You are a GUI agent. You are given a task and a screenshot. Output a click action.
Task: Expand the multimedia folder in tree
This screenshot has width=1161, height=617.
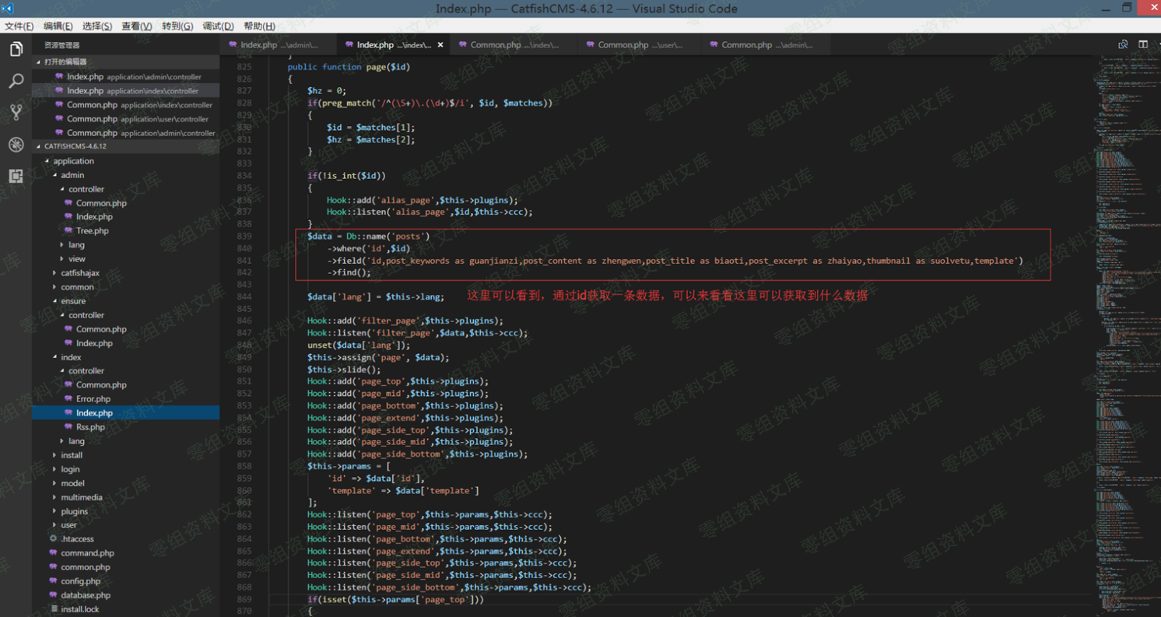[81, 497]
